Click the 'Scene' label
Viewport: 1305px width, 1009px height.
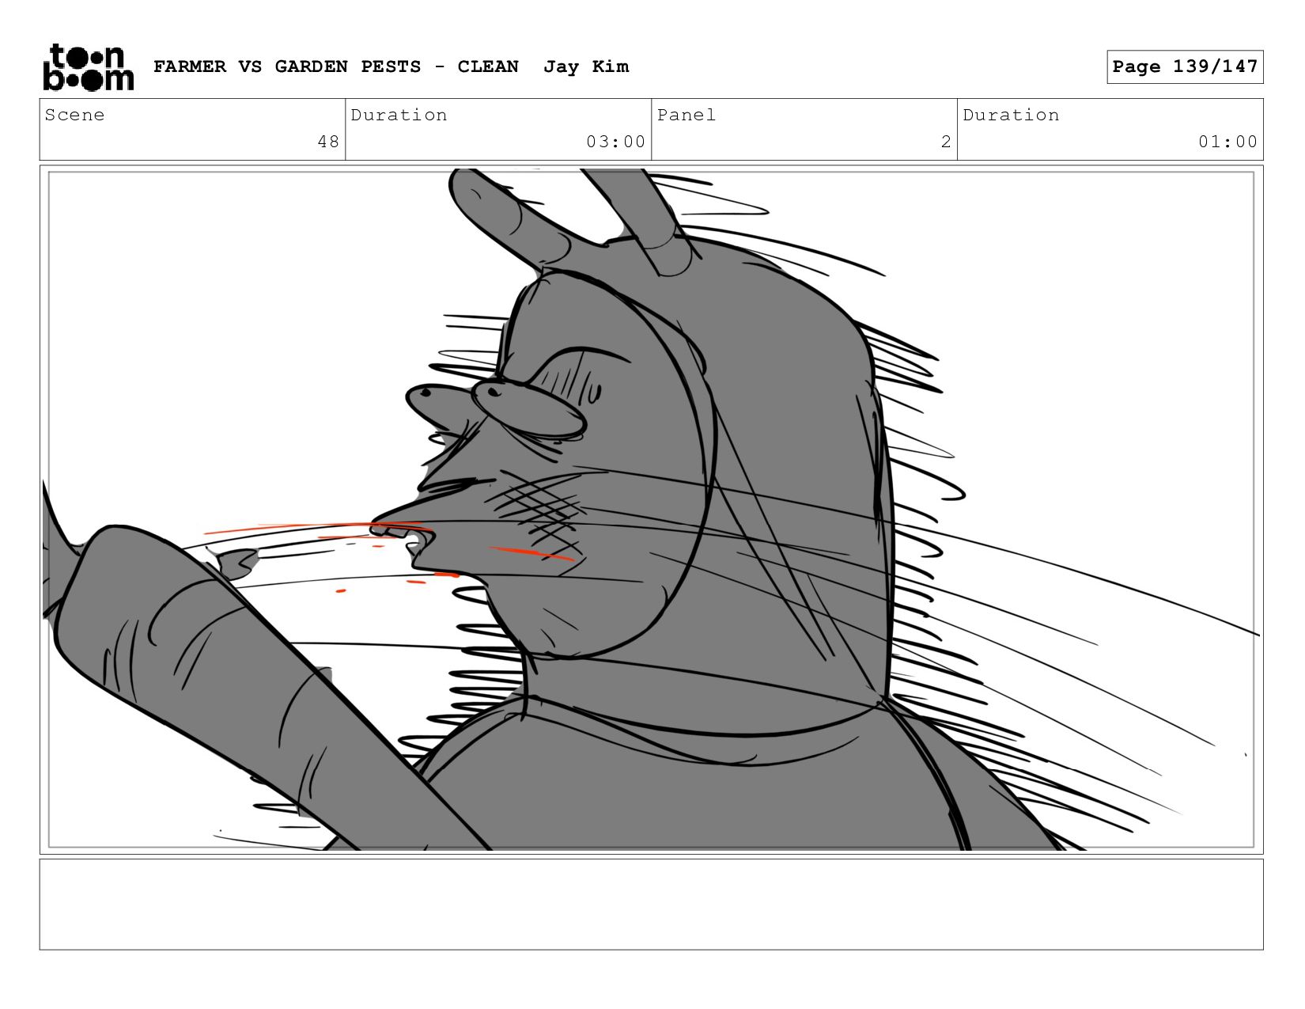coord(74,115)
